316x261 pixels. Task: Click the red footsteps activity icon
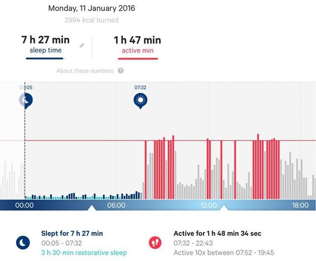(155, 242)
